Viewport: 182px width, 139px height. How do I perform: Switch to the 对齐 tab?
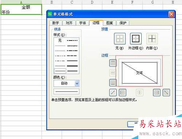click(x=69, y=23)
